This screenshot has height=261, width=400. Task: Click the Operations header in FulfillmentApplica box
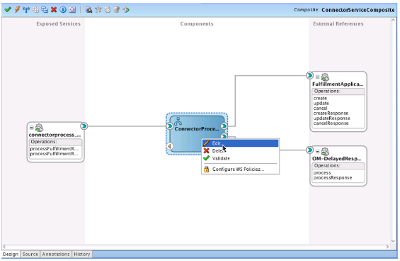[x=338, y=91]
